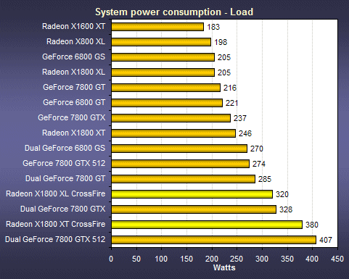Click the 'Watts' axis title

[224, 267]
